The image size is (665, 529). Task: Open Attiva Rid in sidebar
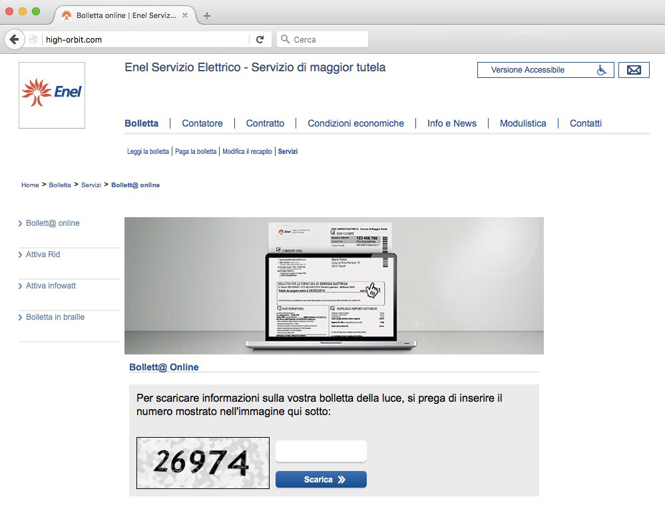click(x=43, y=255)
